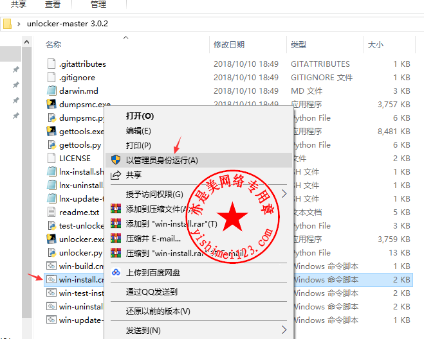
Task: Sort by 类型 column header
Action: (x=299, y=44)
